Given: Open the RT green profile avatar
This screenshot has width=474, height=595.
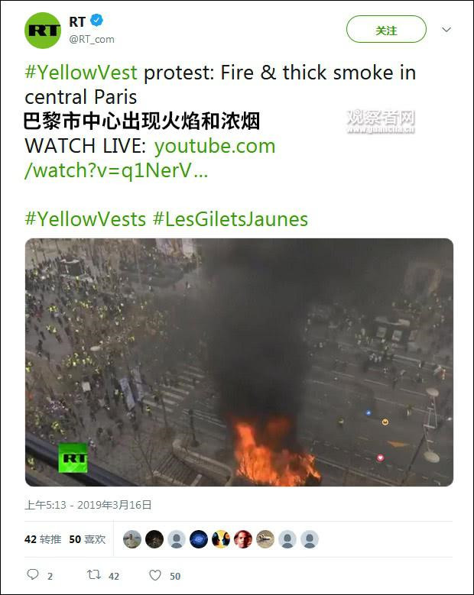Looking at the screenshot, I should point(43,31).
